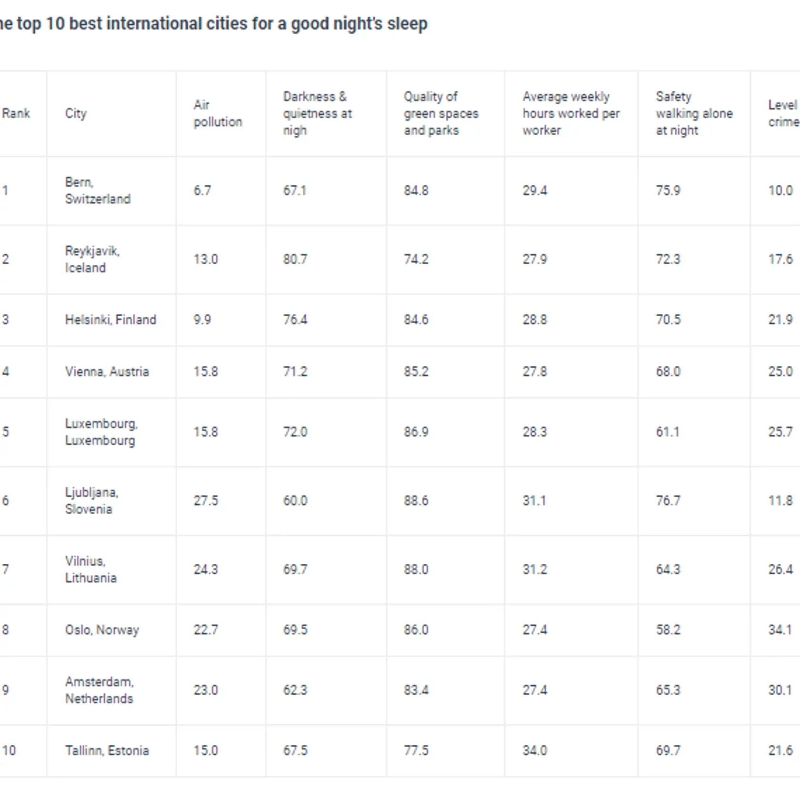This screenshot has width=800, height=800.
Task: Click Safety walking alone at night header
Action: (x=694, y=113)
